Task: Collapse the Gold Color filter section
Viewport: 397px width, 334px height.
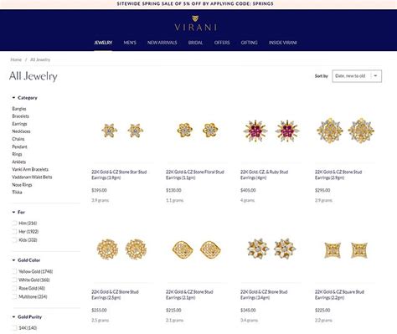Action: tap(13, 260)
